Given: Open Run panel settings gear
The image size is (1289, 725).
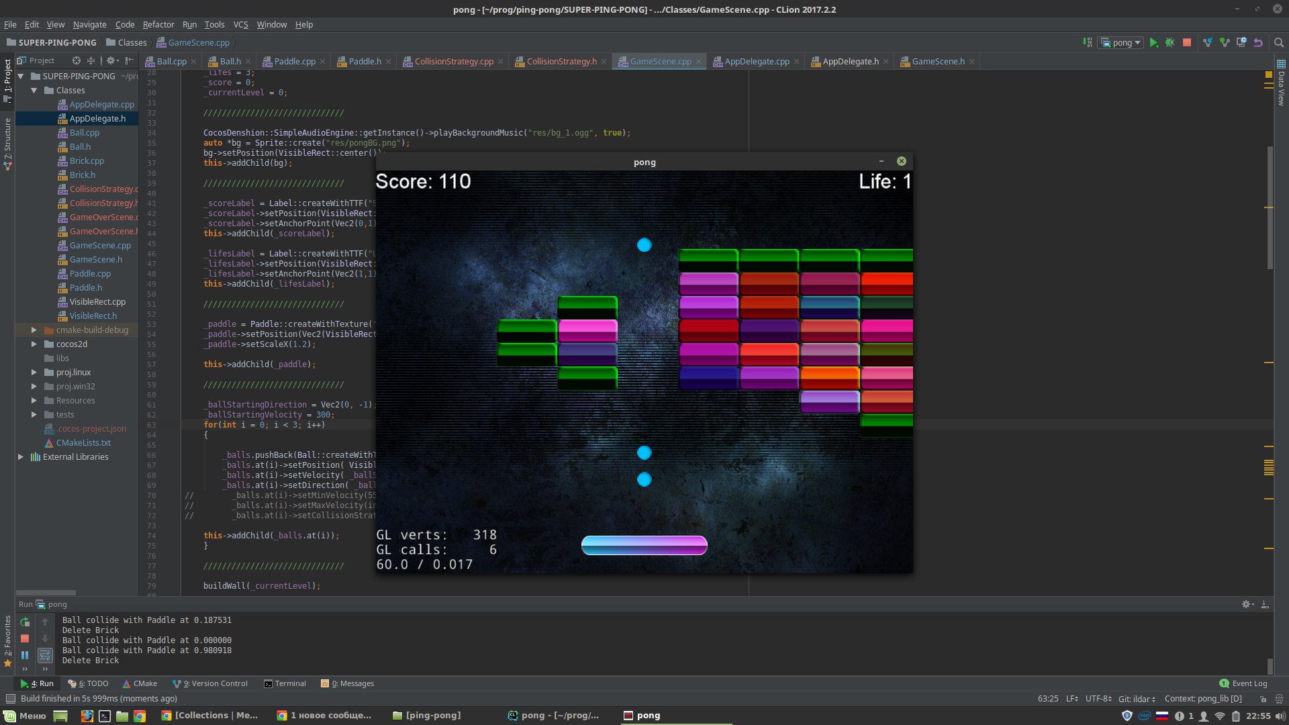Looking at the screenshot, I should (1247, 604).
